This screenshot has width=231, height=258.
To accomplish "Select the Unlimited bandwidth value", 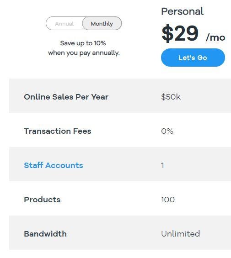I will 181,234.
